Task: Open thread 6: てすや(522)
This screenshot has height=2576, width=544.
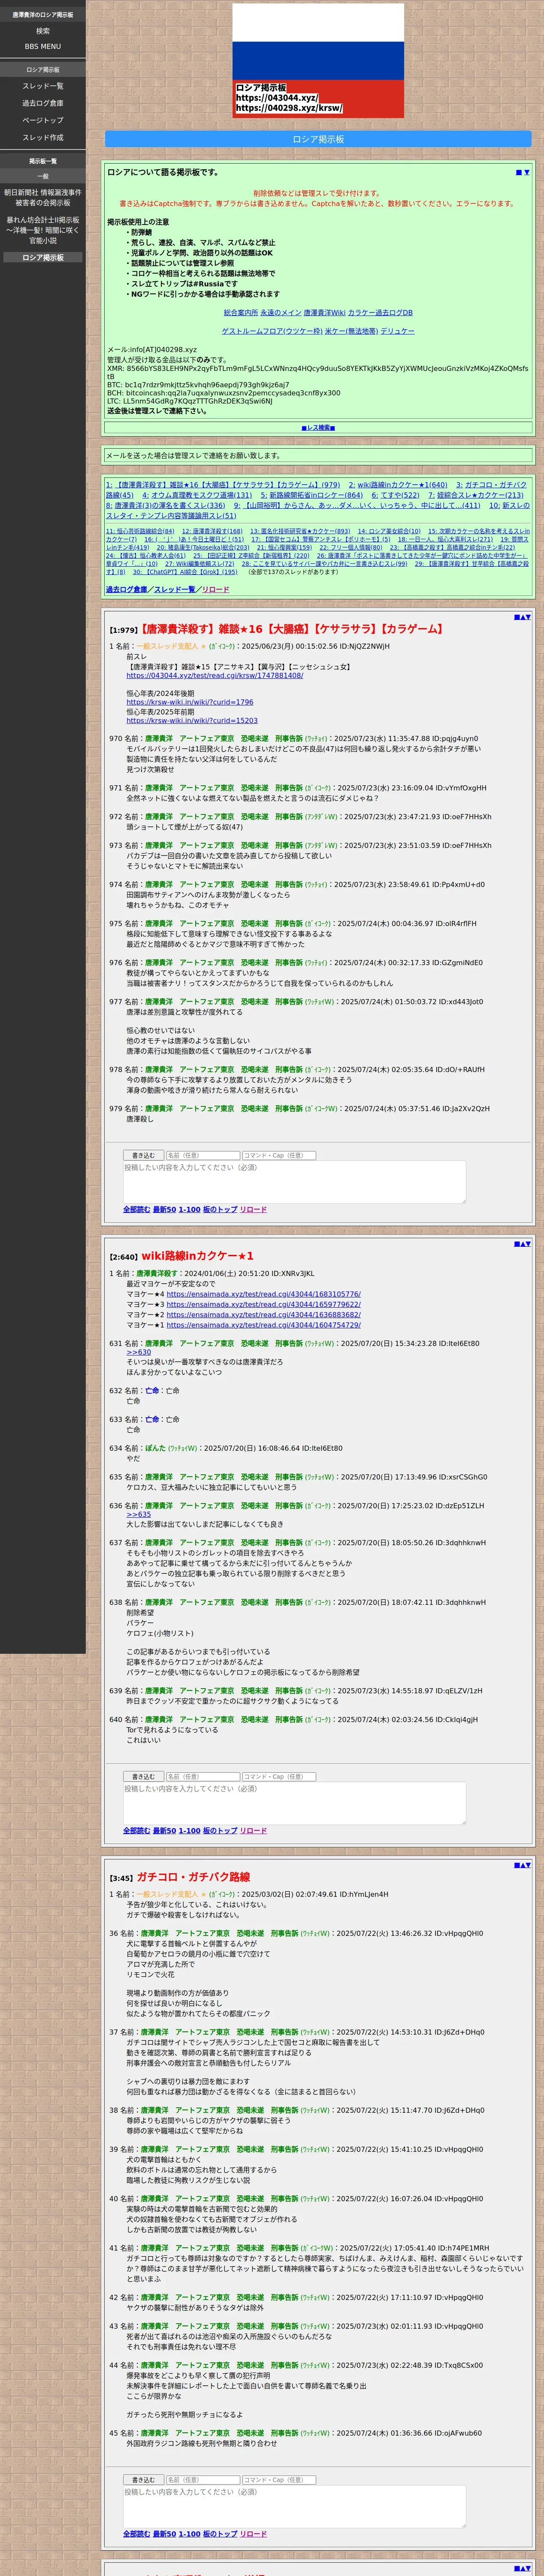Action: 396,495
